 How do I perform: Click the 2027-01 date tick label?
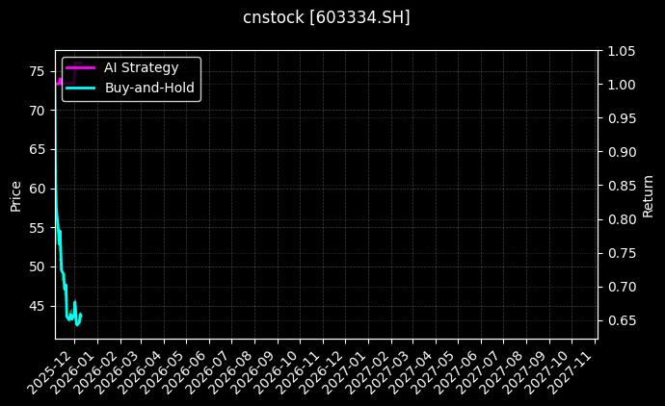[x=349, y=368]
